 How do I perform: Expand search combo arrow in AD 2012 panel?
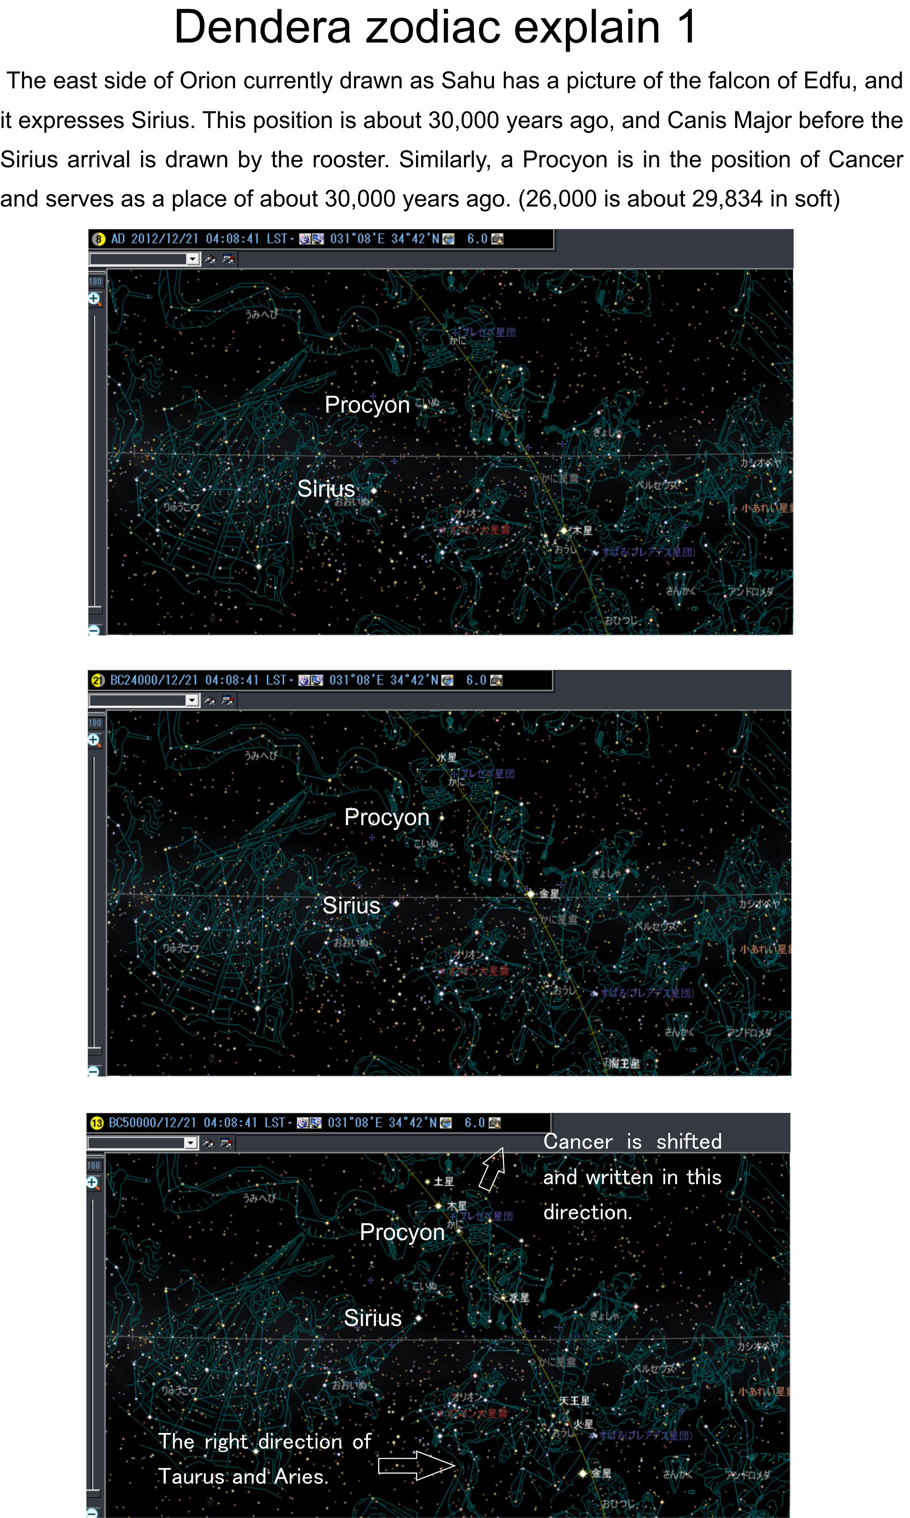(x=193, y=259)
